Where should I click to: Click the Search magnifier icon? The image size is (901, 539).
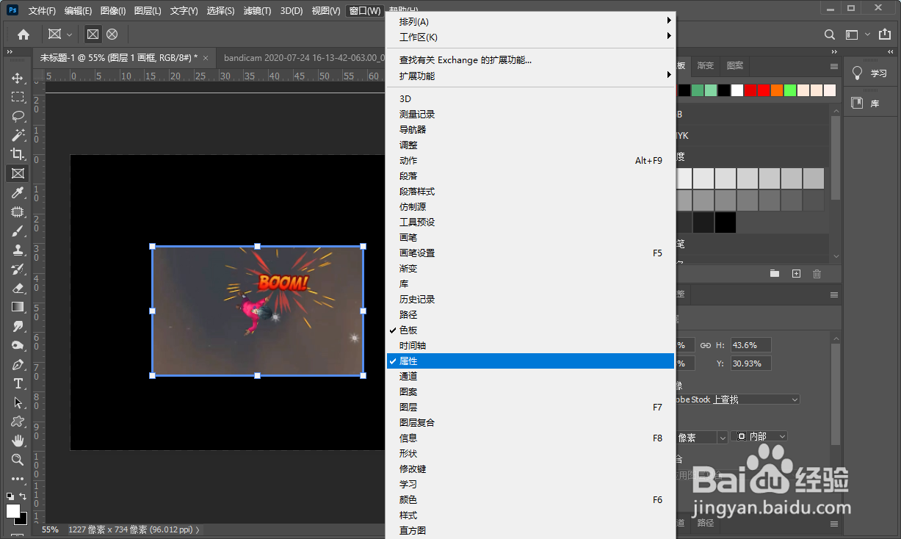[829, 35]
